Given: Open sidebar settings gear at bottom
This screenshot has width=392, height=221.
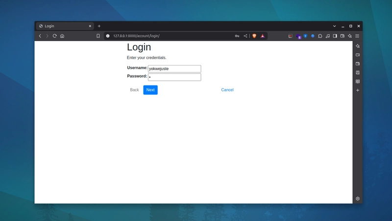Looking at the screenshot, I should [x=358, y=199].
